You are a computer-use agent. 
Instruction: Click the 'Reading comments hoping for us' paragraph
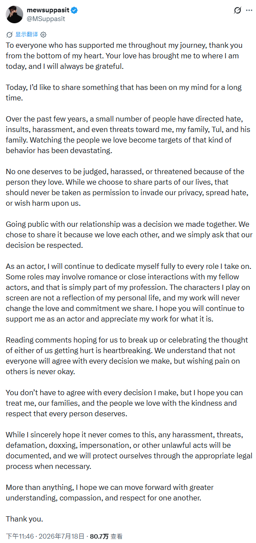127,356
